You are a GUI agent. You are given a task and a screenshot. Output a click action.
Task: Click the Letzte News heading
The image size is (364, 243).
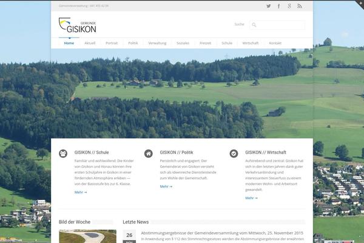tap(135, 222)
